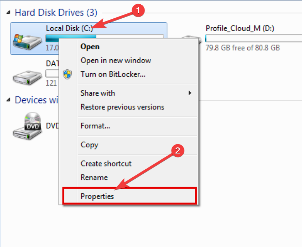Viewport: 302px width, 247px height.
Task: Click the BitLocker shield icon
Action: pos(67,74)
